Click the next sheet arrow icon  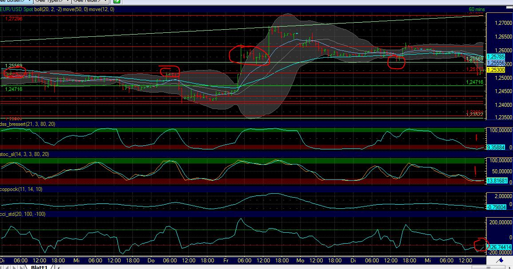pyautogui.click(x=14, y=266)
